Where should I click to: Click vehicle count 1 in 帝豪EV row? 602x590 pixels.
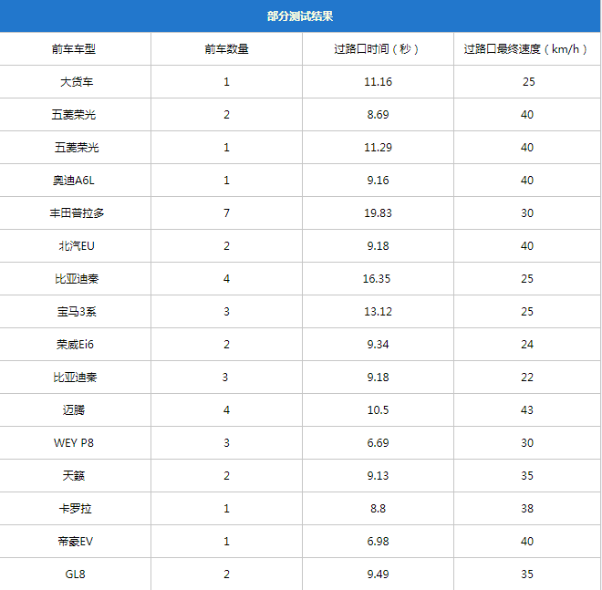coord(226,542)
